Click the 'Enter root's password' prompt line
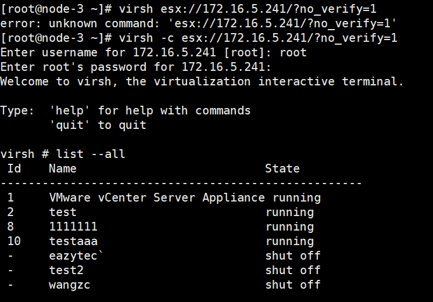 [x=135, y=67]
